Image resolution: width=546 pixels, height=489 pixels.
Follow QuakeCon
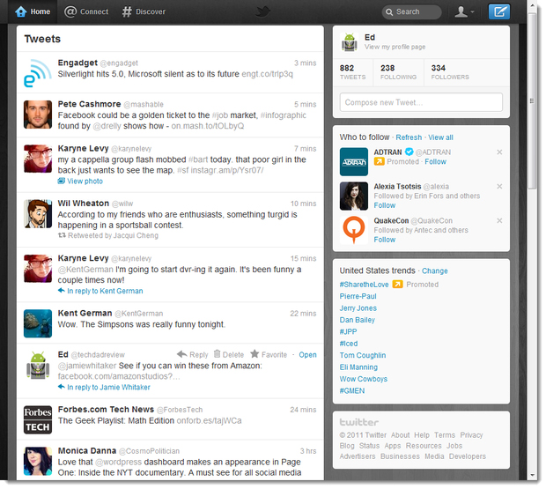pos(385,240)
